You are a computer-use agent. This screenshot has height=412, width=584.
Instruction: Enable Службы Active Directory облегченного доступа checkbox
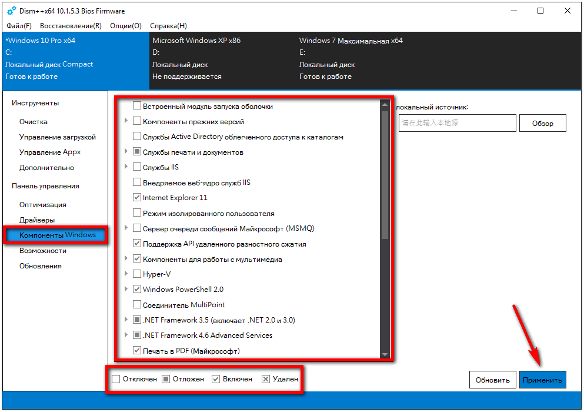point(136,136)
